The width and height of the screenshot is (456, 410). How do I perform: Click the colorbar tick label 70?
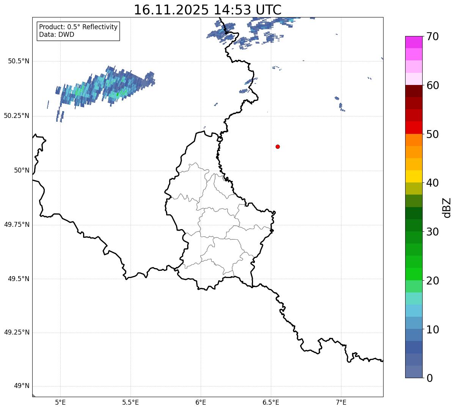(432, 36)
